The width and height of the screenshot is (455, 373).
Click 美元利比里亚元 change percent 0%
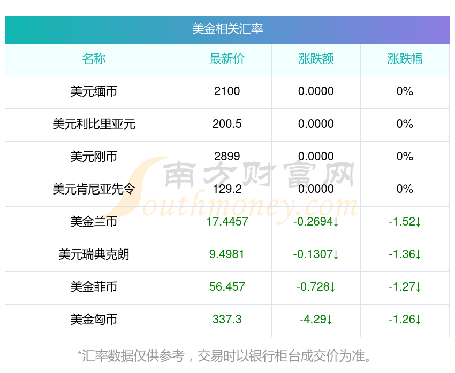(405, 124)
